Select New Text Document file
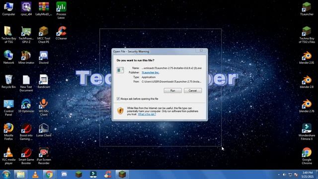Viewport: 318px width, 179px height. tap(26, 83)
